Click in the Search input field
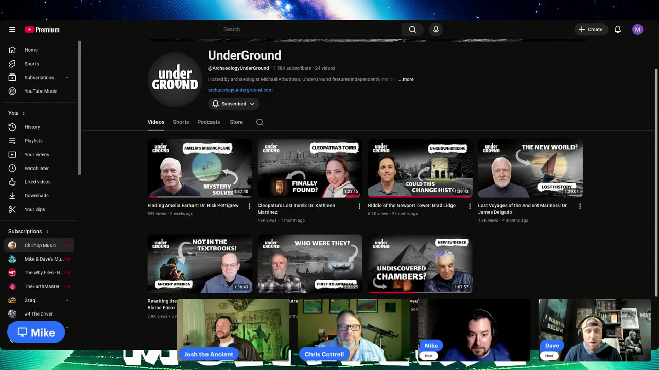The height and width of the screenshot is (370, 659). coord(309,29)
